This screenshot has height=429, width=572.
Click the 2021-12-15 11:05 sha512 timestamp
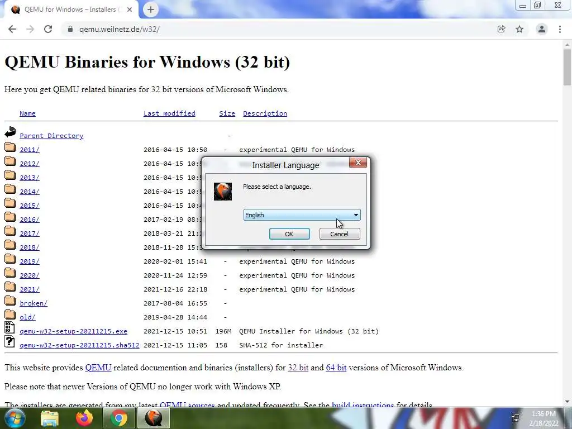[175, 345]
